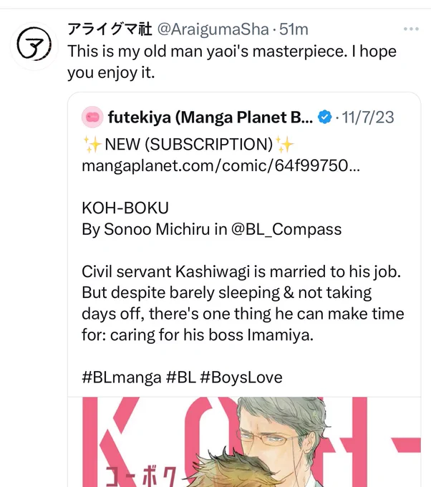
Task: Click the #BL hashtag
Action: pyautogui.click(x=181, y=377)
